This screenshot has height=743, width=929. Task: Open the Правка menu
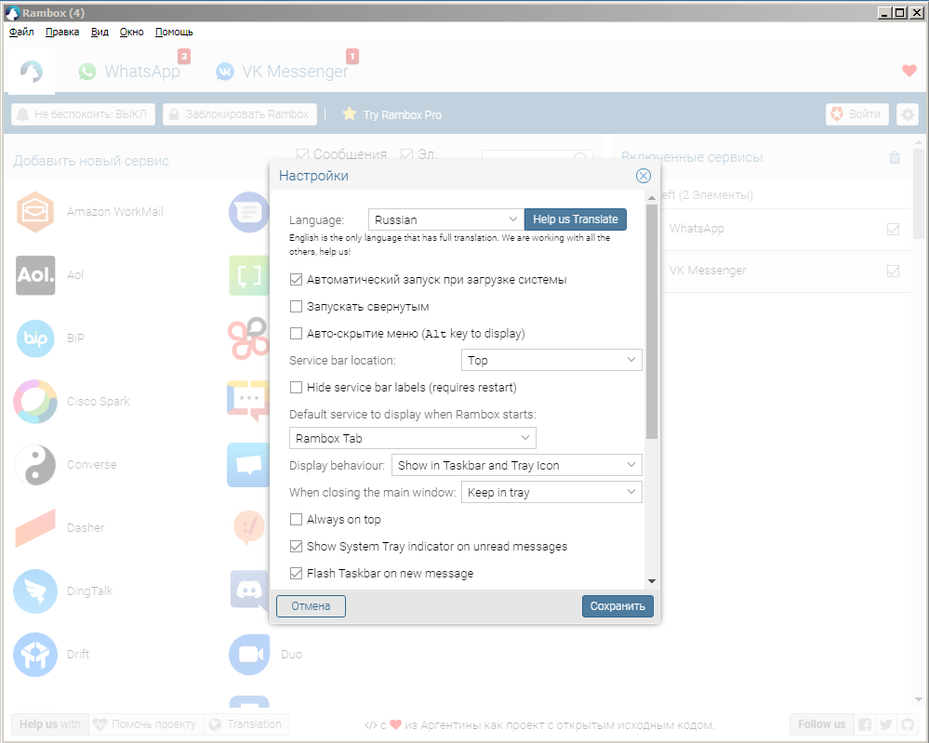[62, 32]
